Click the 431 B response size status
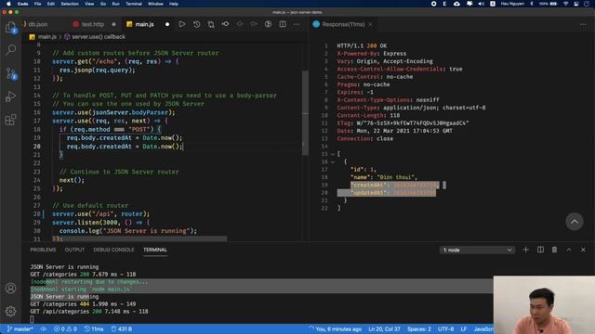 pos(122,328)
